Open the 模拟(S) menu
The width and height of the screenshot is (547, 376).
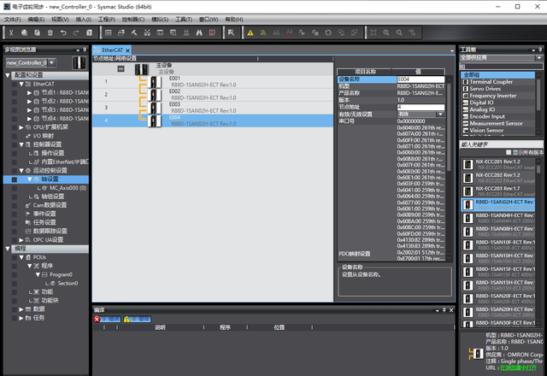[x=160, y=19]
